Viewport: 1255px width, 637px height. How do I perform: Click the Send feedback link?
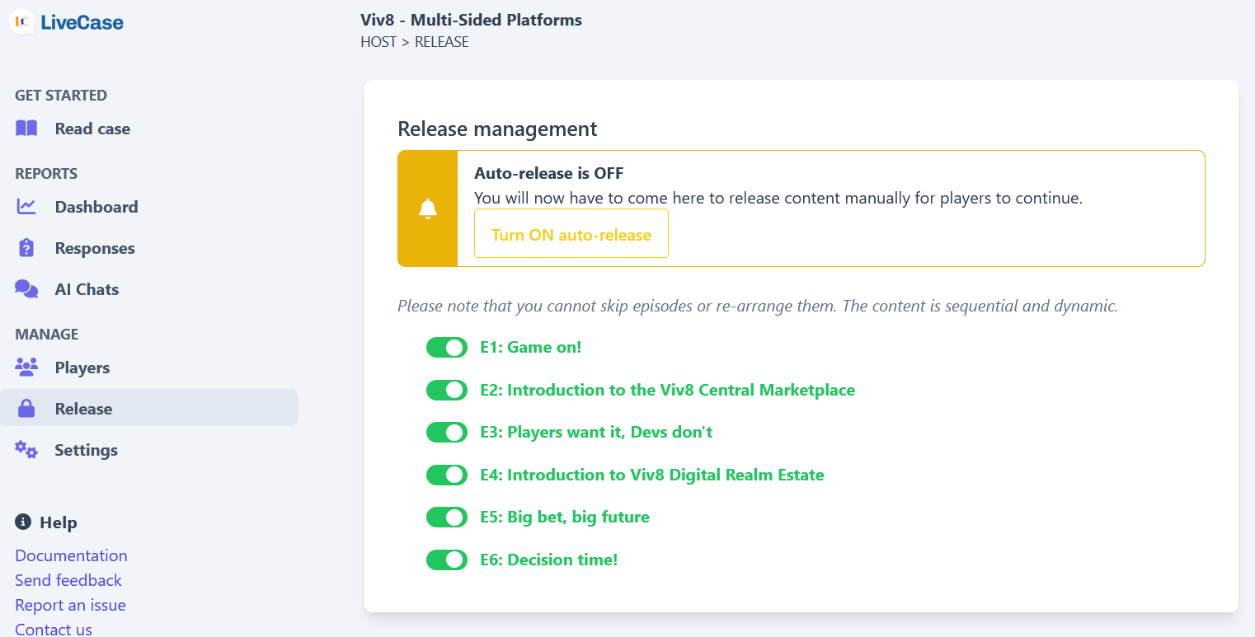(x=68, y=580)
